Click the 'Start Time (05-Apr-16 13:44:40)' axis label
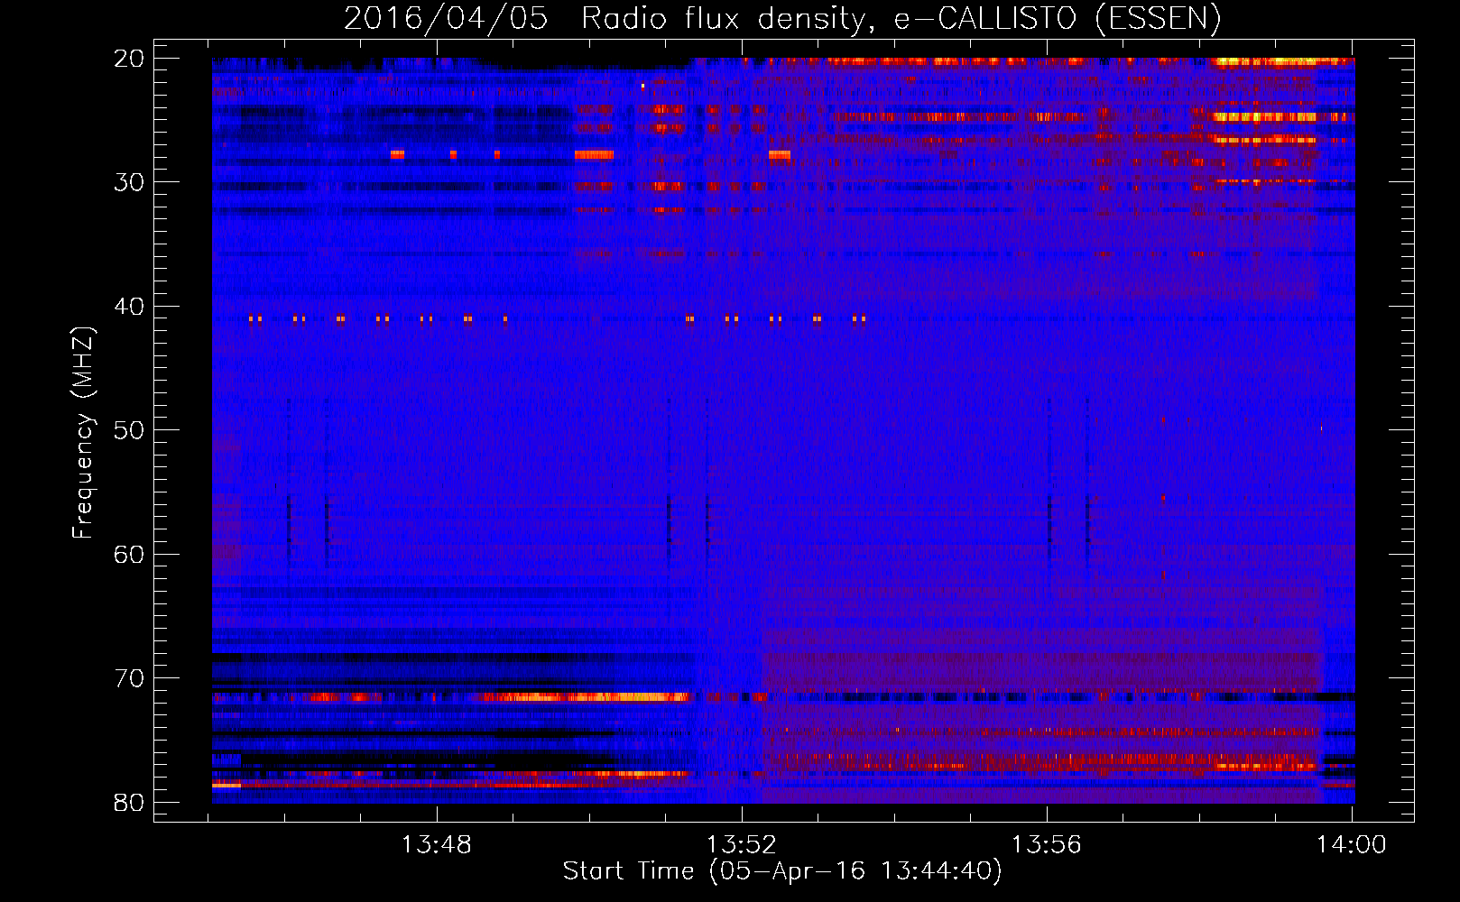The image size is (1460, 902). 782,870
